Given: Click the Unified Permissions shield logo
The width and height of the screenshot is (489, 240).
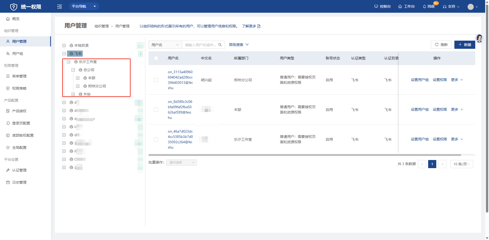Looking at the screenshot, I should click(13, 7).
